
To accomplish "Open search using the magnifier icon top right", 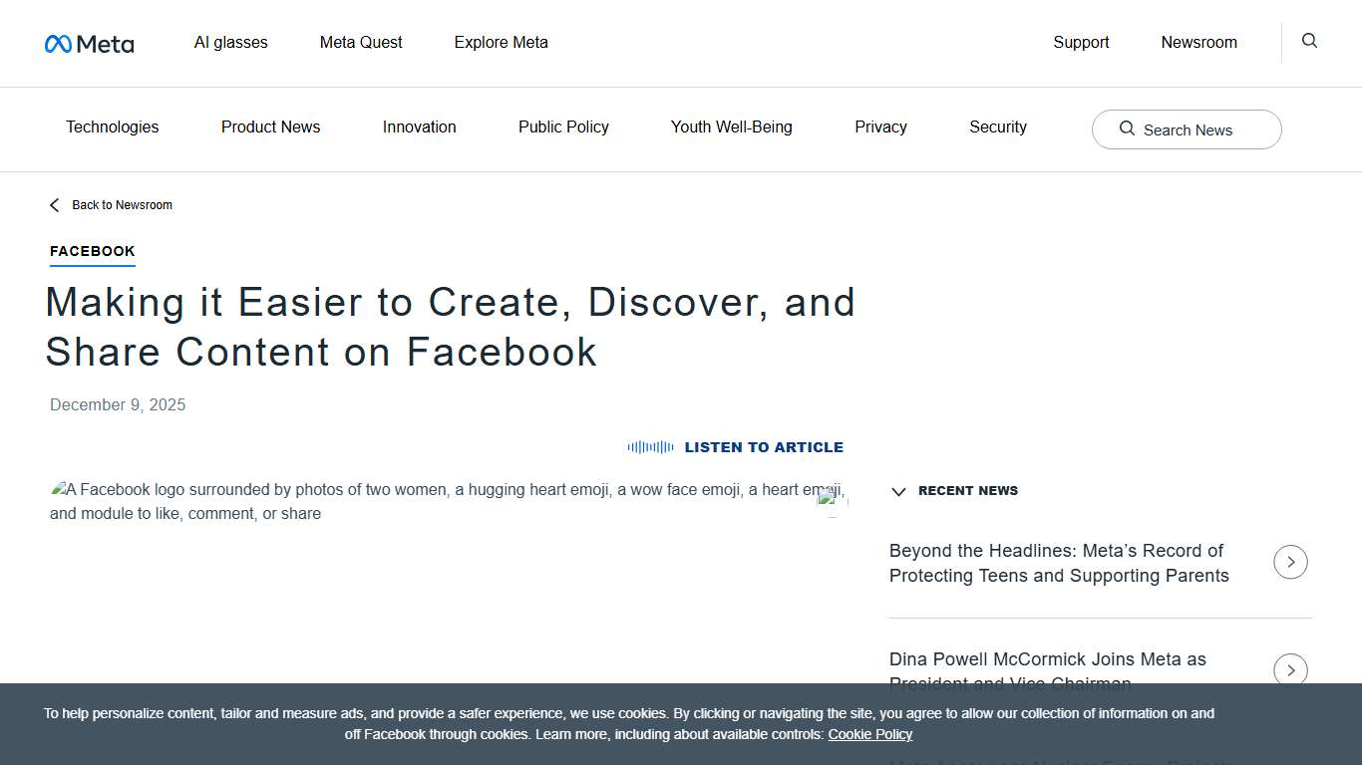I will (x=1308, y=41).
